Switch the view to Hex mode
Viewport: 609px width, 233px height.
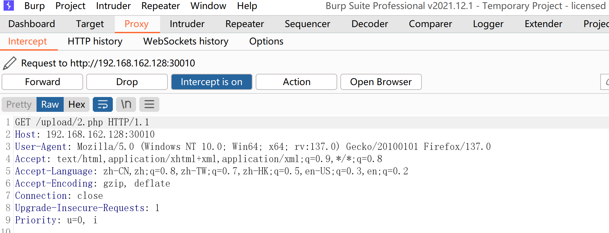tap(77, 104)
